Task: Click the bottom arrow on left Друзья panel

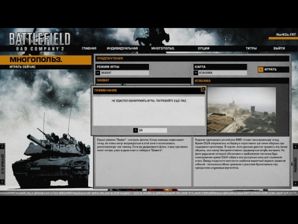Action: (x=2, y=182)
